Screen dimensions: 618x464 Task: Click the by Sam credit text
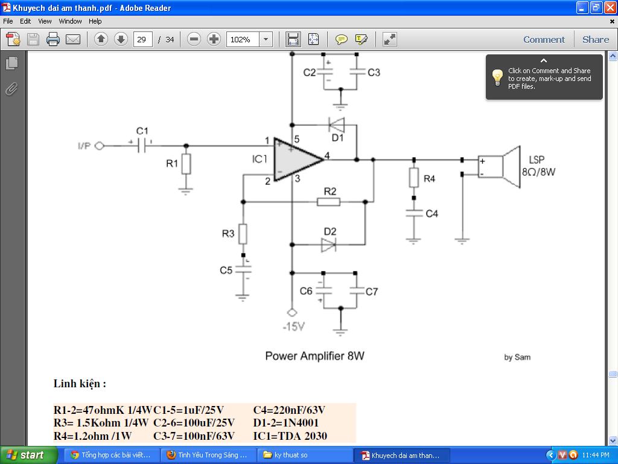517,358
